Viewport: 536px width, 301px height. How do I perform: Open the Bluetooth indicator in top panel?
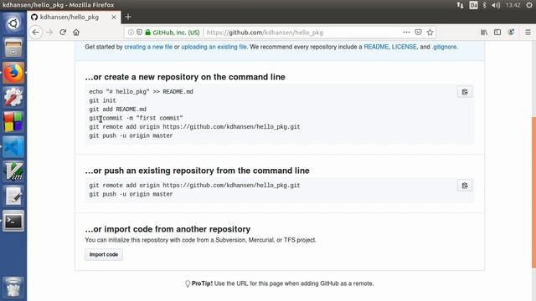click(x=484, y=5)
